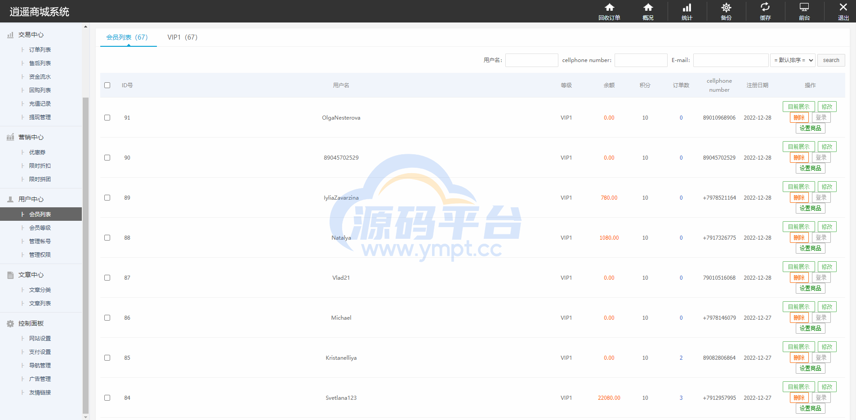The height and width of the screenshot is (420, 856).
Task: Click 登录 for Natalya
Action: pyautogui.click(x=821, y=237)
